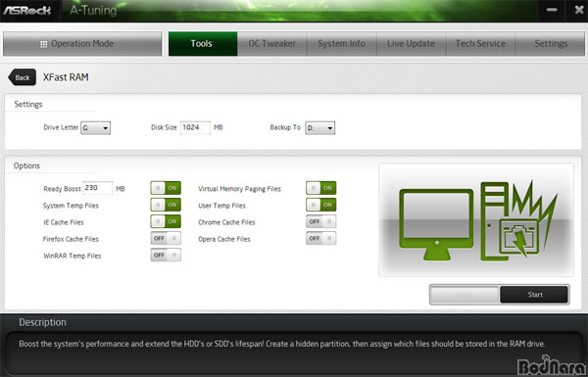Click the Ready Boost size field

[97, 188]
